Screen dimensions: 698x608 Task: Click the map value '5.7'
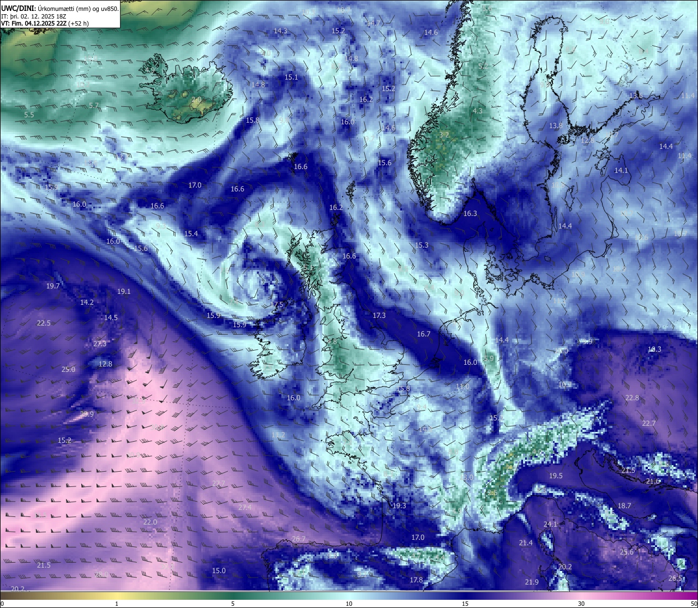click(x=94, y=106)
